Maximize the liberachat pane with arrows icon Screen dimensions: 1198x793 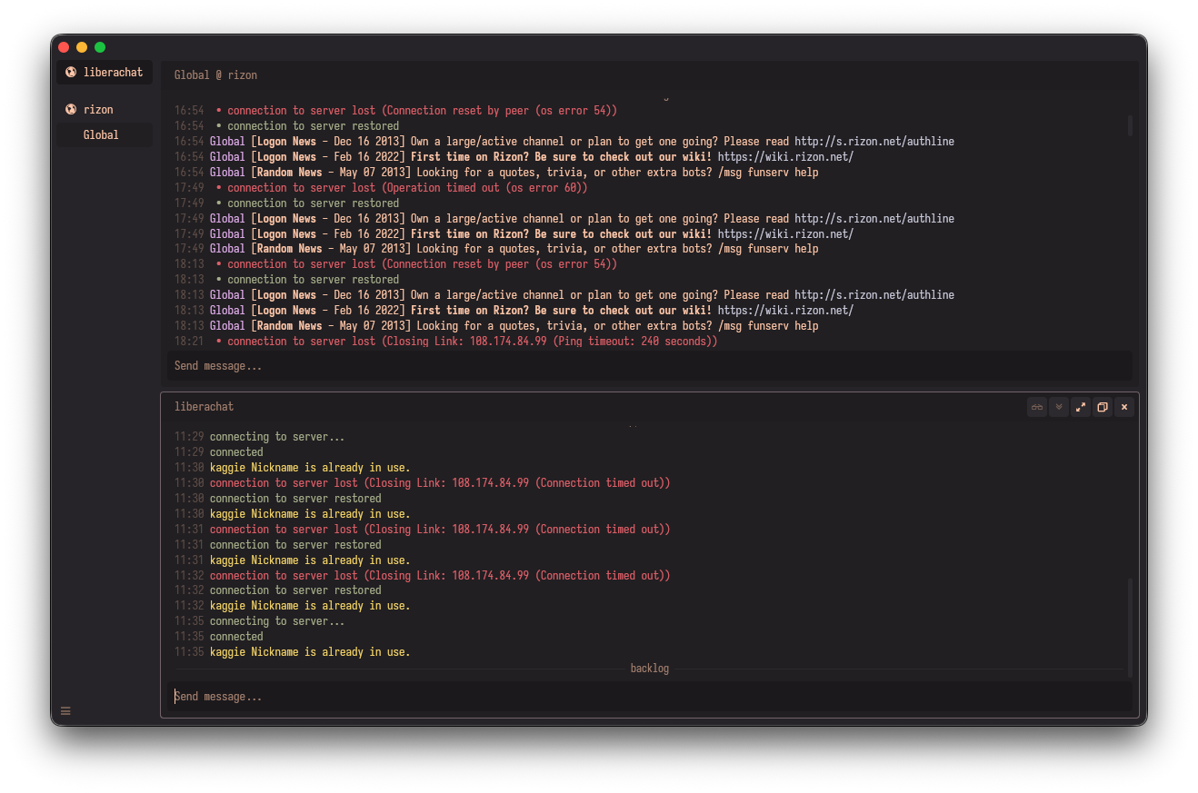pyautogui.click(x=1081, y=407)
